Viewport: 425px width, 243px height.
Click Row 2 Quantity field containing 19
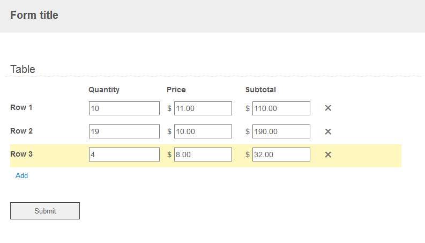[x=124, y=131]
